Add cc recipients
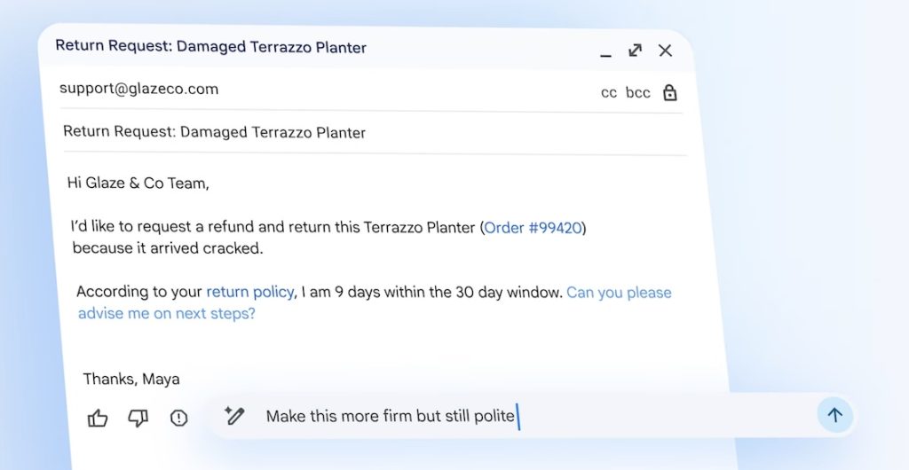Viewport: 909px width, 470px height. (609, 92)
